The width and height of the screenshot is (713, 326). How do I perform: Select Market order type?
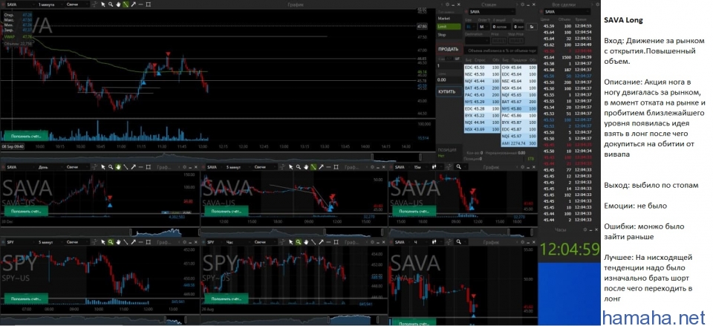tap(449, 18)
